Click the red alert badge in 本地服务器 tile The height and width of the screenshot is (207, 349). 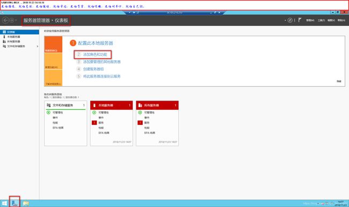coord(94,123)
